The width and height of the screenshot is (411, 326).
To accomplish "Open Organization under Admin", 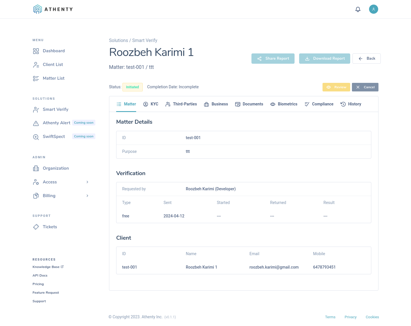I will click(x=56, y=168).
